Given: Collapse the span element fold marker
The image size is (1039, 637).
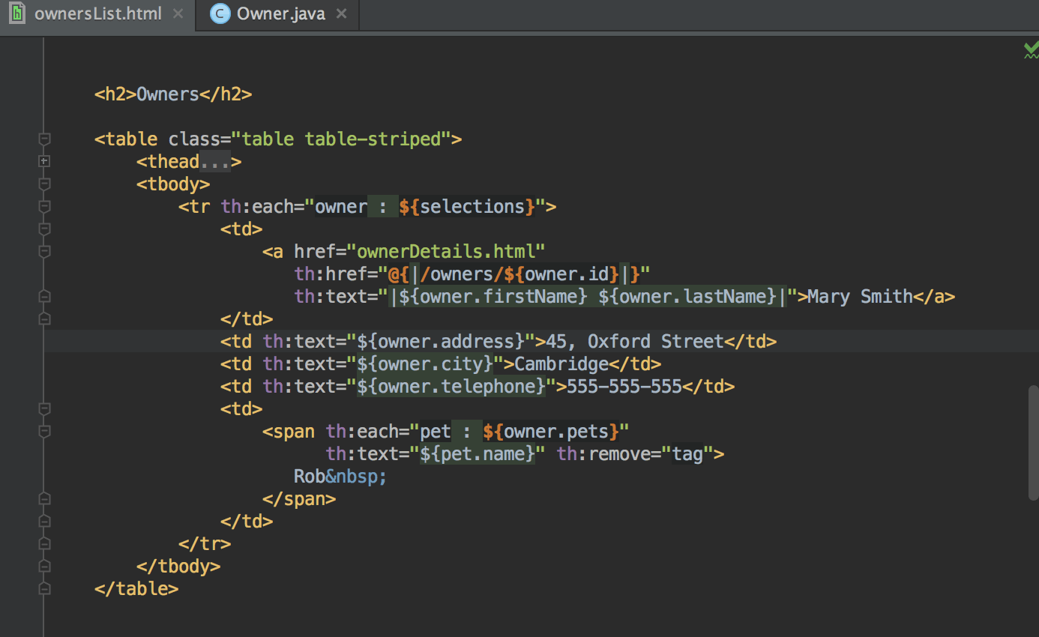Looking at the screenshot, I should click(x=44, y=431).
